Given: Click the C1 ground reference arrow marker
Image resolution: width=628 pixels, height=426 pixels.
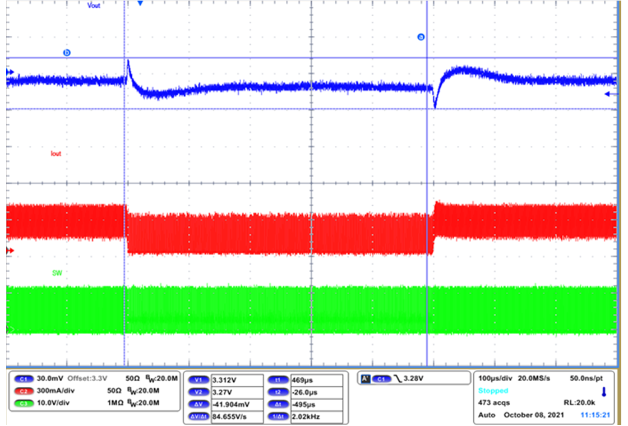Looking at the screenshot, I should [9, 72].
